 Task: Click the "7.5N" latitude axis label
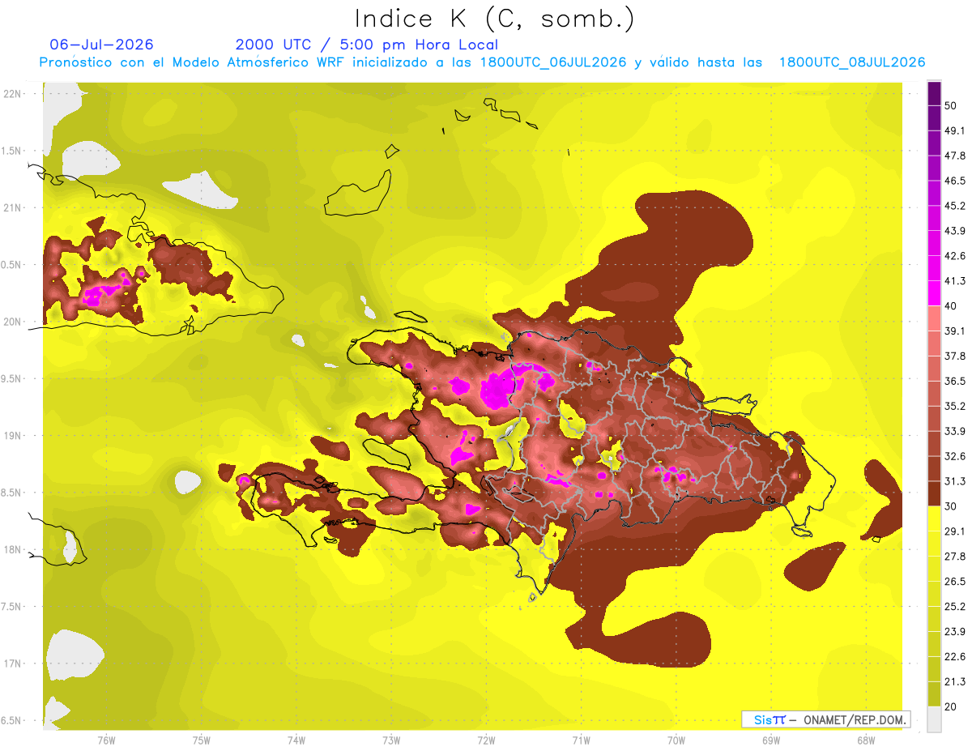12,606
